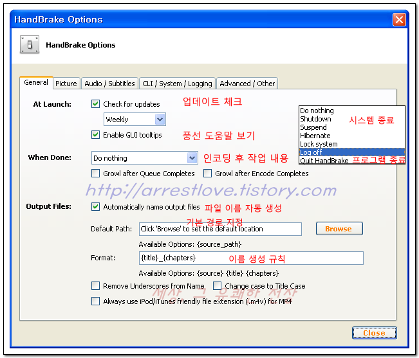Enable Always use iPod/iTunes friendly file extension
The image size is (419, 358).
(x=95, y=301)
